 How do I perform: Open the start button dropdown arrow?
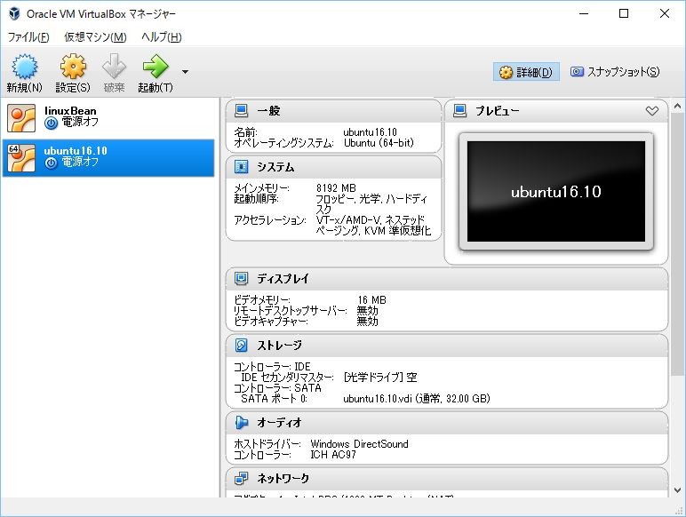point(185,72)
